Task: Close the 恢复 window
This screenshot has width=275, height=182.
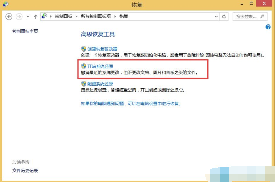Action: tap(264, 4)
